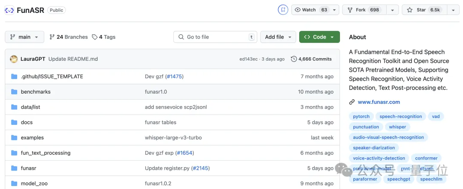The image size is (463, 189).
Task: View the 24 Branches link
Action: (x=69, y=37)
